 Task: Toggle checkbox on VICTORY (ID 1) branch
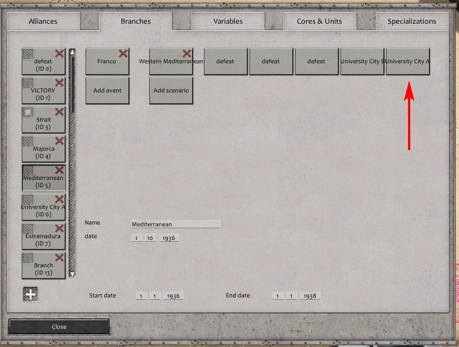[28, 83]
